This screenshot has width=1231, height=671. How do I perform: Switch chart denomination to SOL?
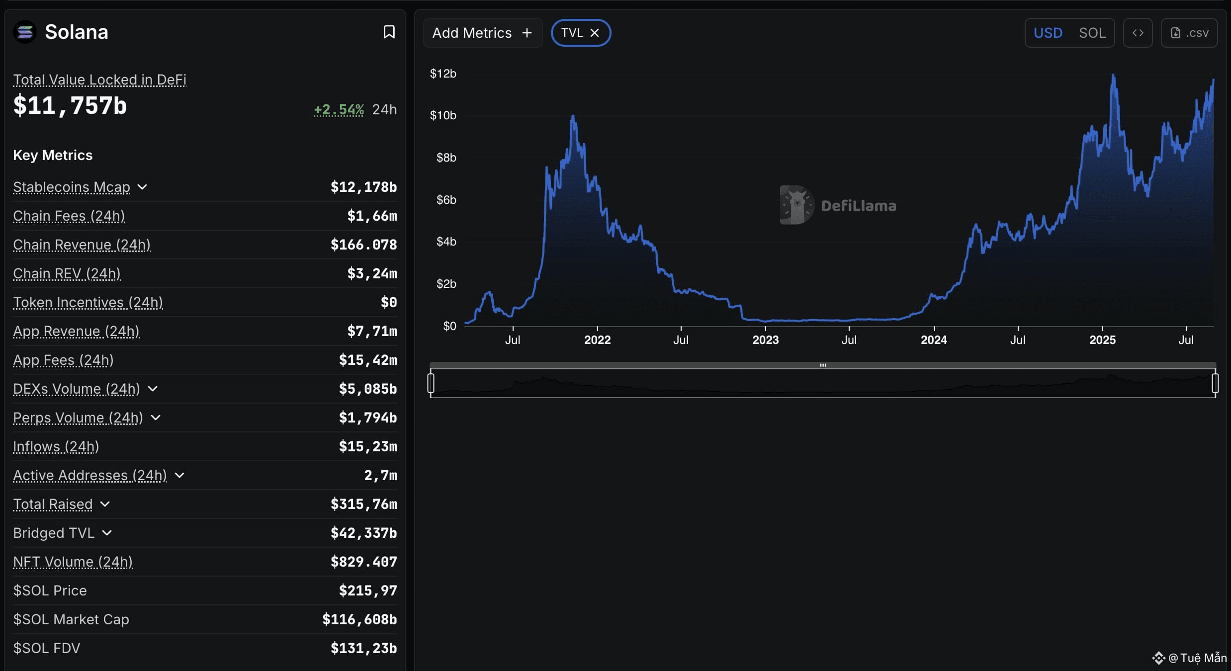click(x=1092, y=33)
